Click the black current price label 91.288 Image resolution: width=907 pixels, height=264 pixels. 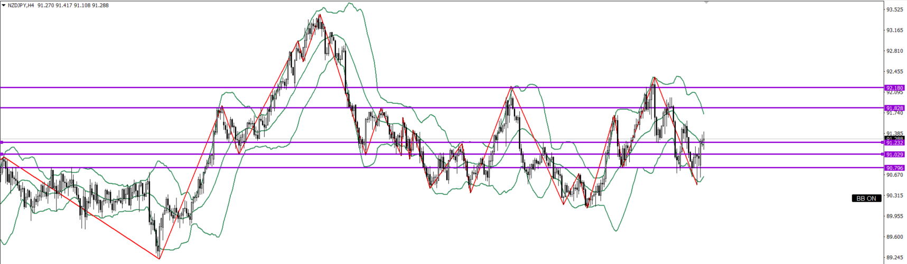click(x=895, y=138)
